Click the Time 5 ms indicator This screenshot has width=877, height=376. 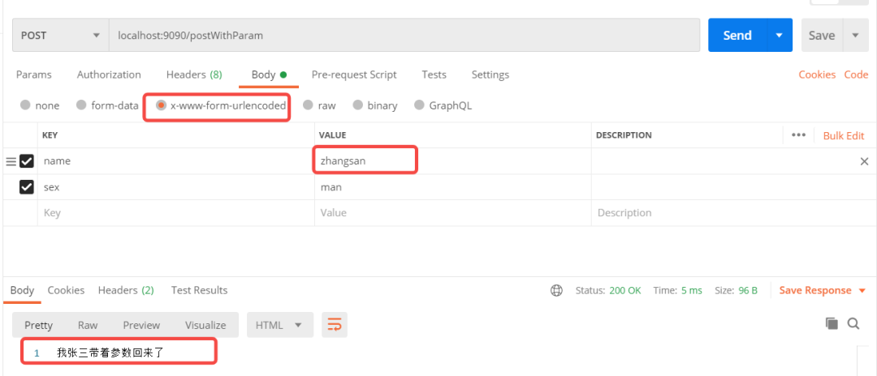click(x=678, y=291)
